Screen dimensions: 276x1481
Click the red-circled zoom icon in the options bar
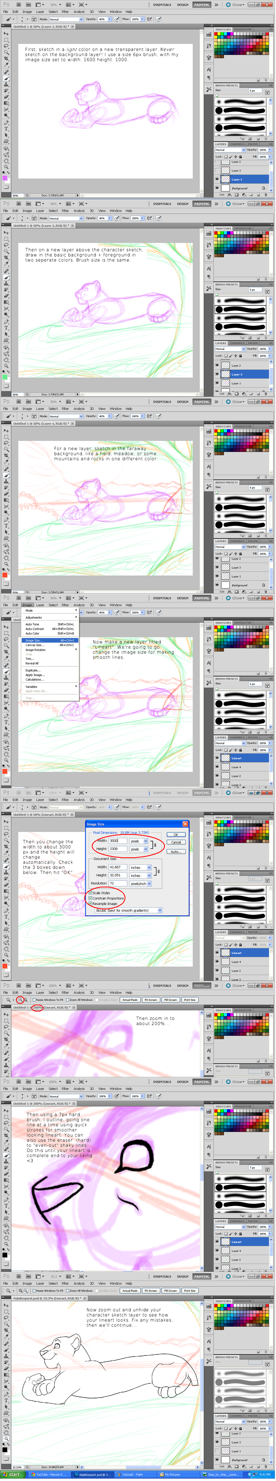click(20, 1000)
